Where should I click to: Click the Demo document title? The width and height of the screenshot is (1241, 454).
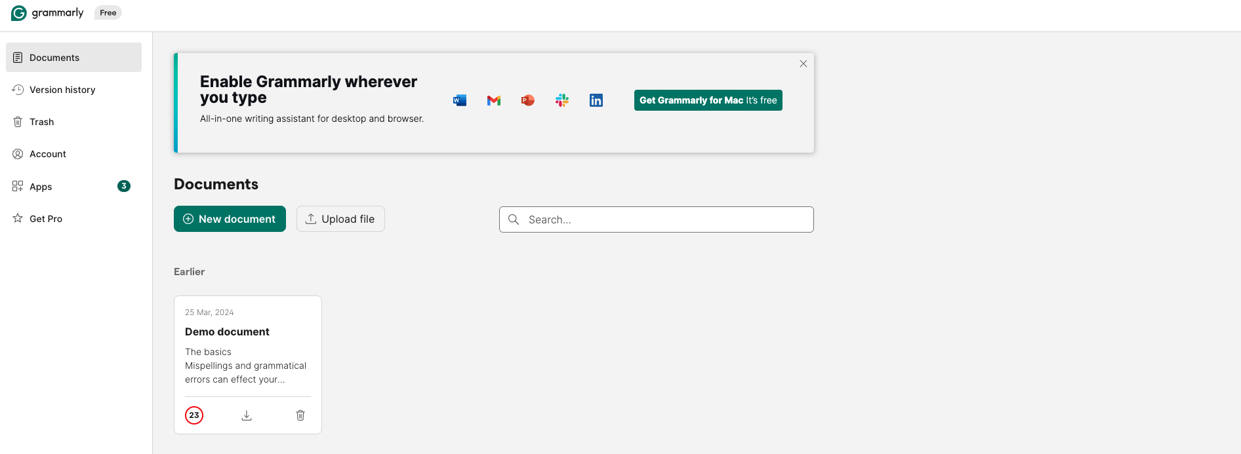point(227,332)
